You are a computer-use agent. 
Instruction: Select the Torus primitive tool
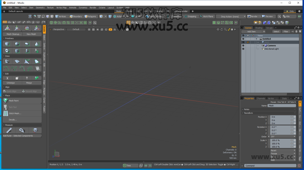coord(7,51)
